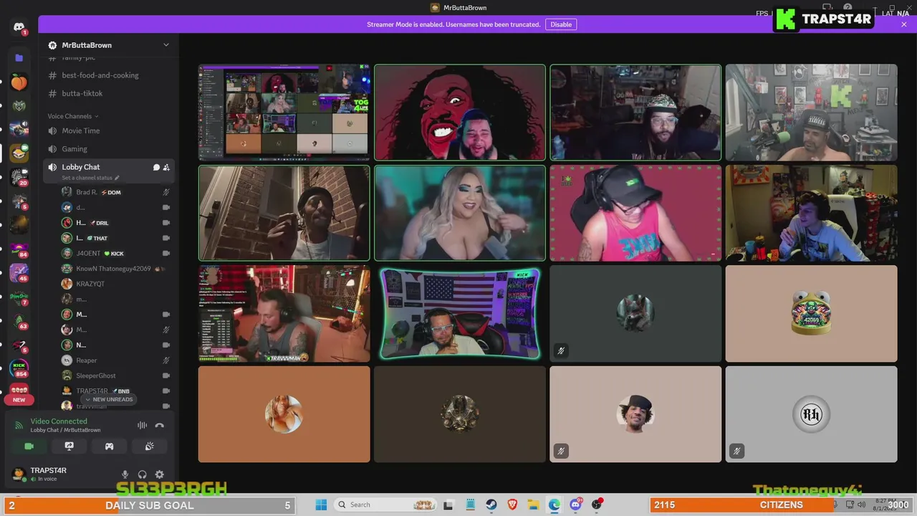The image size is (917, 516).
Task: Open the soundboard icon
Action: click(149, 446)
